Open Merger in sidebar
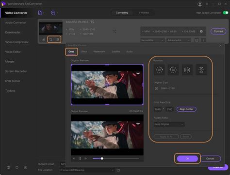This screenshot has width=230, height=175. coord(10,62)
